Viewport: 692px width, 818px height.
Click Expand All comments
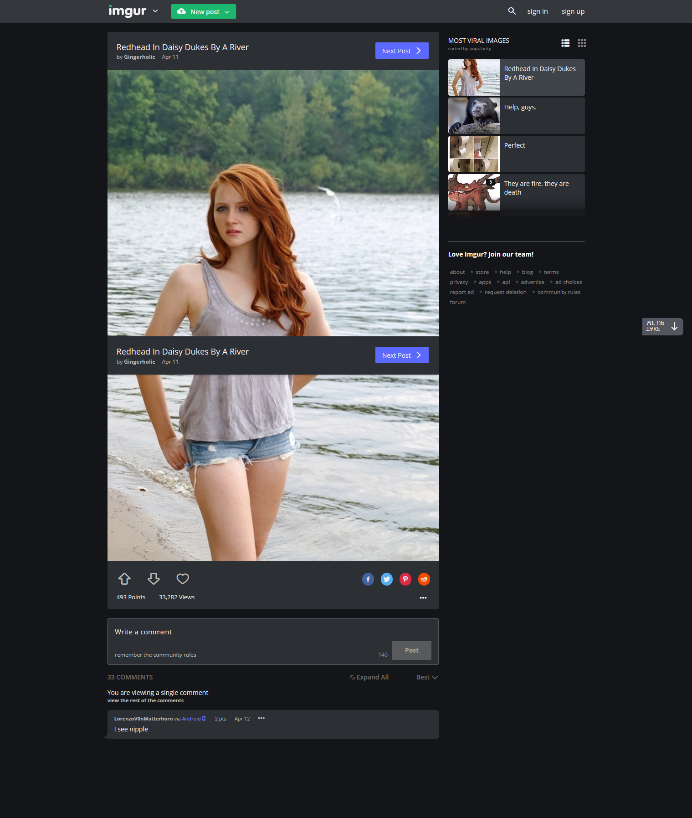point(369,677)
